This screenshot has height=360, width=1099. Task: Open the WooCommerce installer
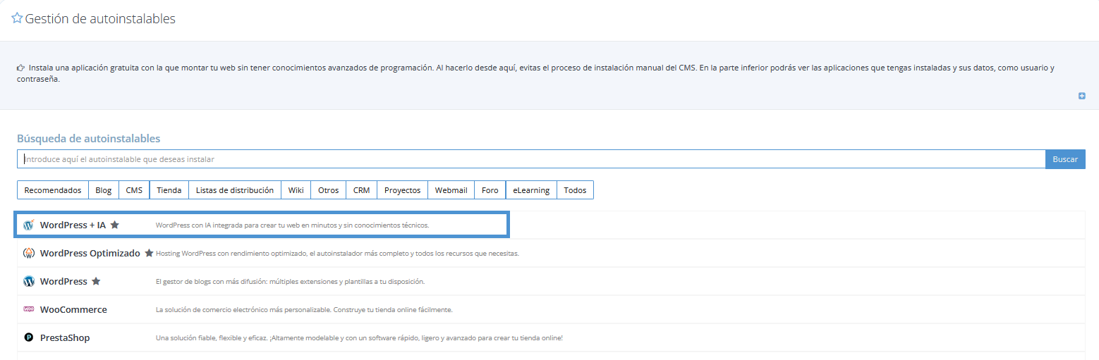click(x=73, y=309)
